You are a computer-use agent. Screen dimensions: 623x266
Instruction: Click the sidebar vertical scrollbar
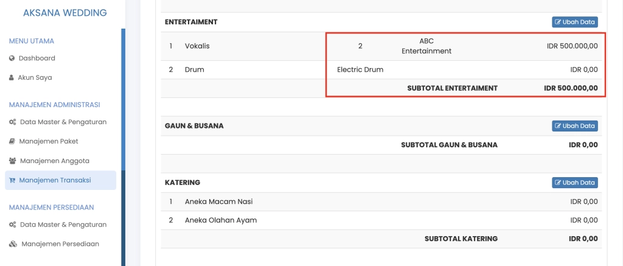click(x=124, y=122)
